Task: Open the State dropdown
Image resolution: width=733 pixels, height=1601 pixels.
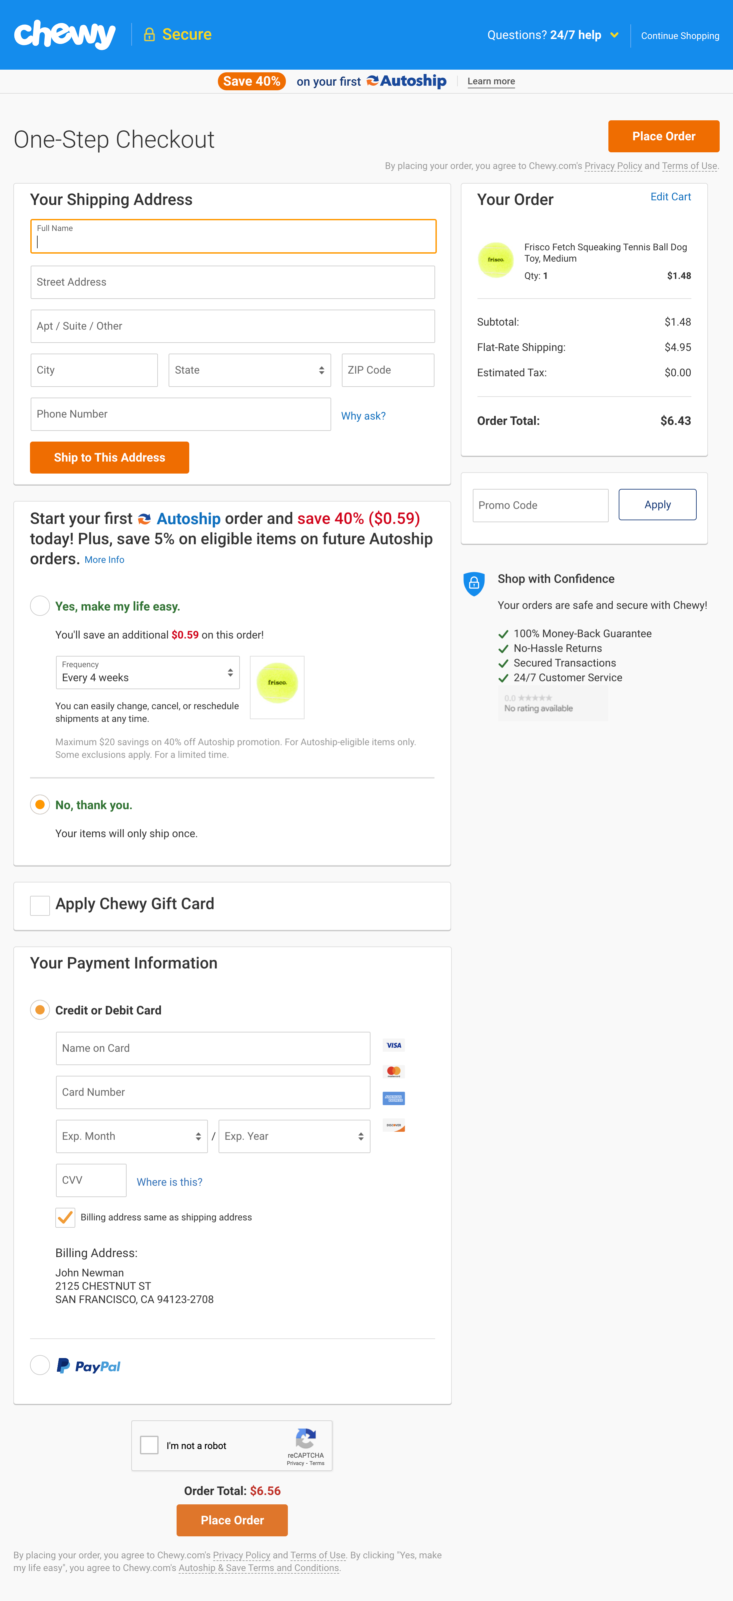Action: 250,370
